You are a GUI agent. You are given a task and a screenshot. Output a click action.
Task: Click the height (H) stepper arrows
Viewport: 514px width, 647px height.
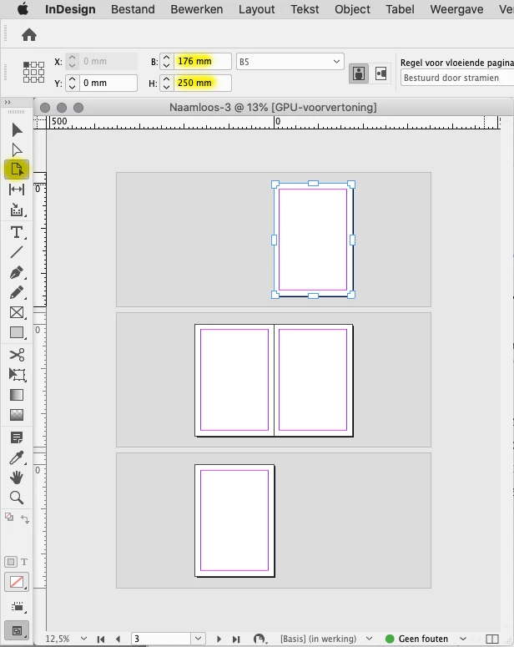click(167, 83)
